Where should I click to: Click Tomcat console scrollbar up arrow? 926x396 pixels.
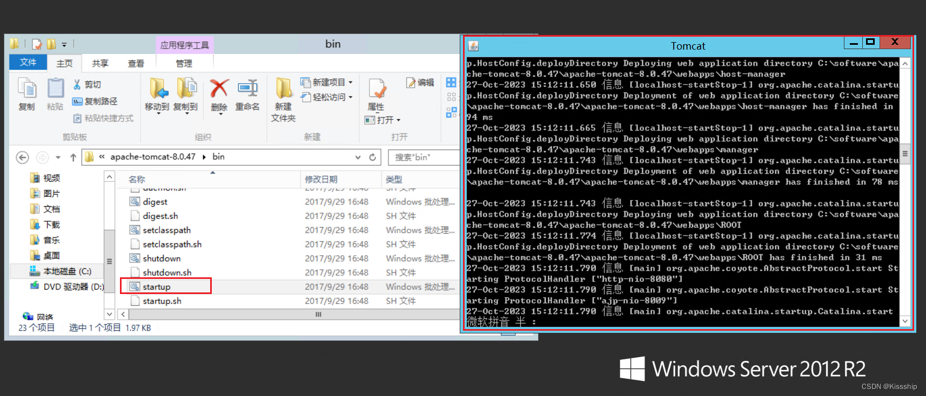(x=905, y=63)
